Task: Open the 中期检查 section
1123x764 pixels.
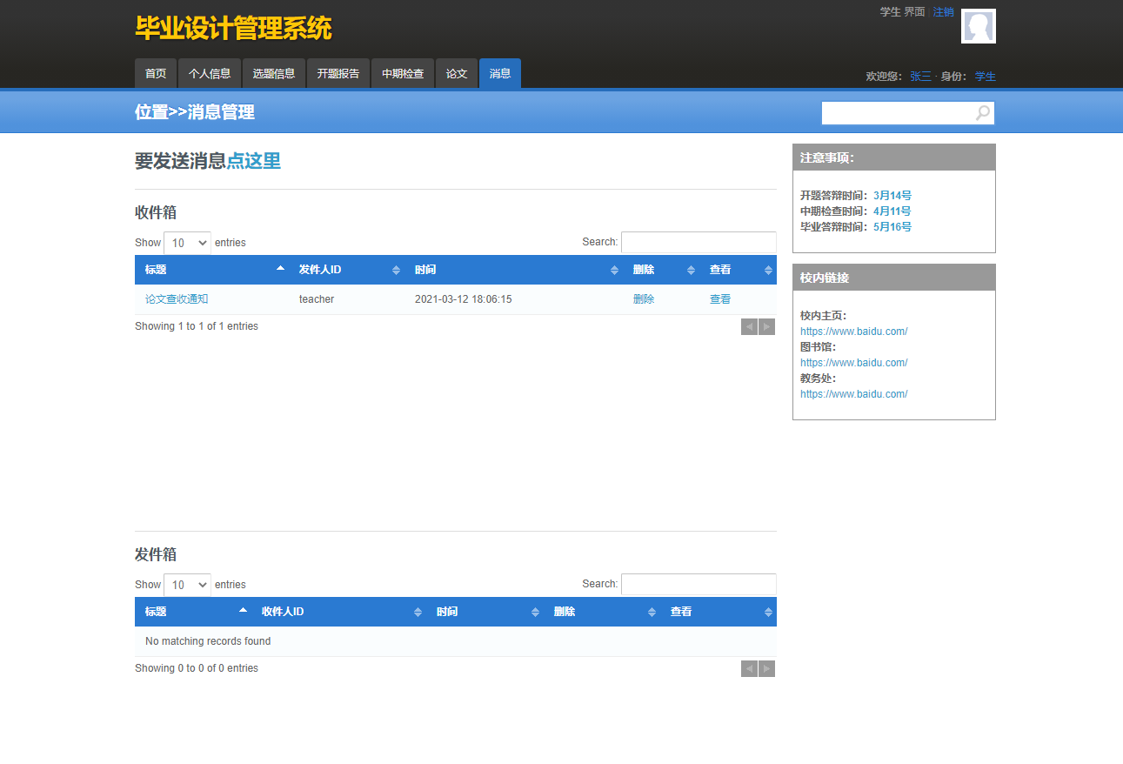Action: [x=402, y=73]
